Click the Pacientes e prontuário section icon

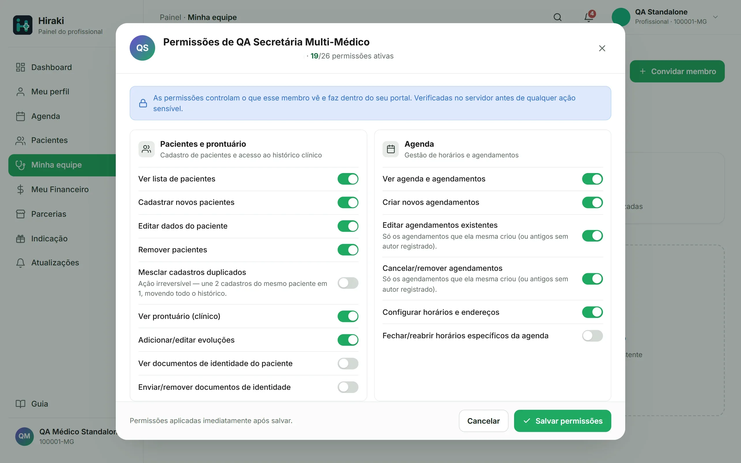tap(146, 149)
